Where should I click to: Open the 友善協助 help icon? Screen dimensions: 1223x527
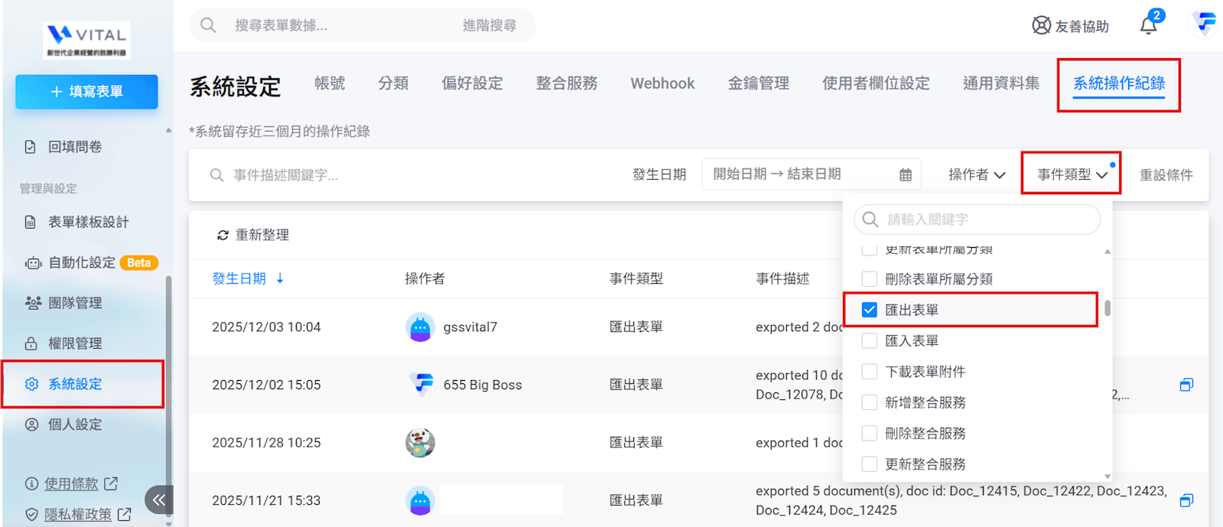click(1041, 26)
